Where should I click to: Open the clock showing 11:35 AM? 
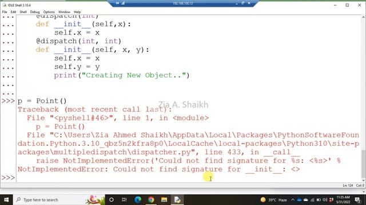pos(343,200)
